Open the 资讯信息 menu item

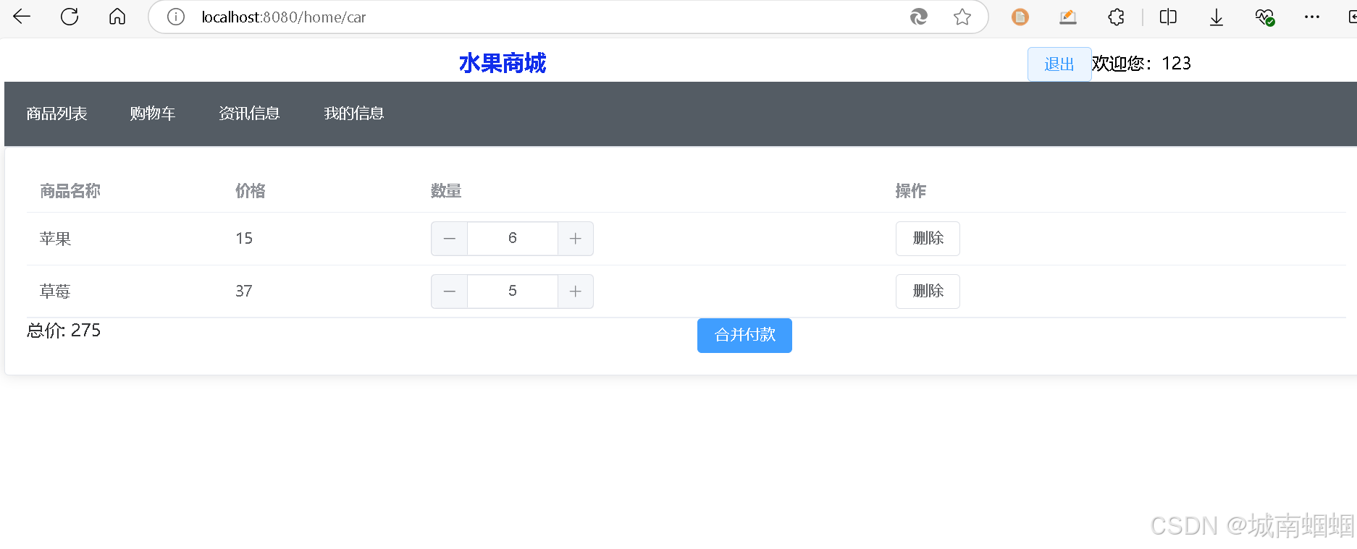(x=249, y=114)
